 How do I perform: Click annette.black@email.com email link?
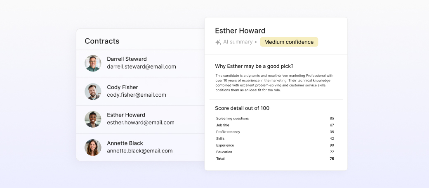pos(140,151)
